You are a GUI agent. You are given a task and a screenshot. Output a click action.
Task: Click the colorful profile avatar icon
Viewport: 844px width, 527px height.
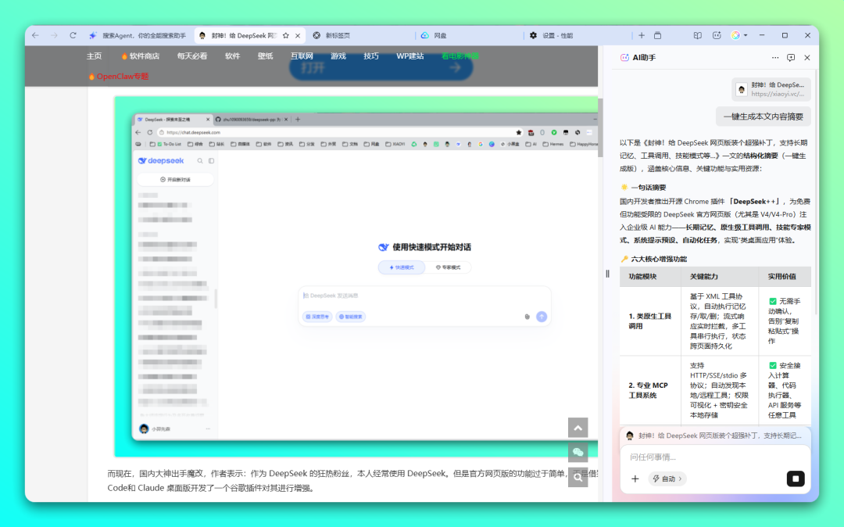tap(735, 35)
